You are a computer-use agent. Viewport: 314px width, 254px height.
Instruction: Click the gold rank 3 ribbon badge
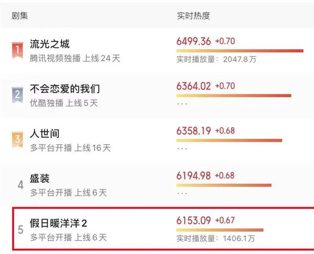coord(17,140)
